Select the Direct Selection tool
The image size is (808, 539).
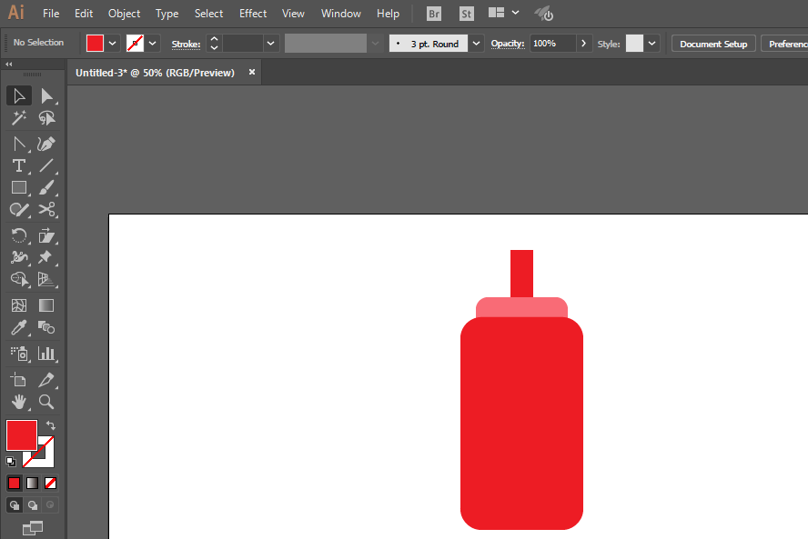[x=47, y=95]
